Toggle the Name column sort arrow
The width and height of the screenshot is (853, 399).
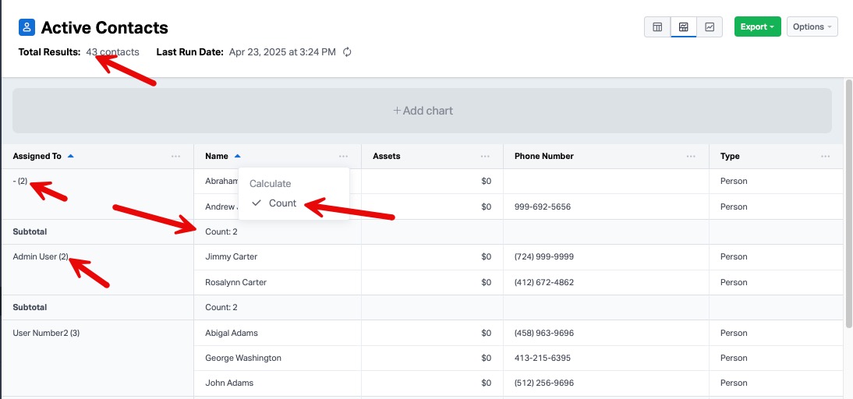(x=237, y=156)
